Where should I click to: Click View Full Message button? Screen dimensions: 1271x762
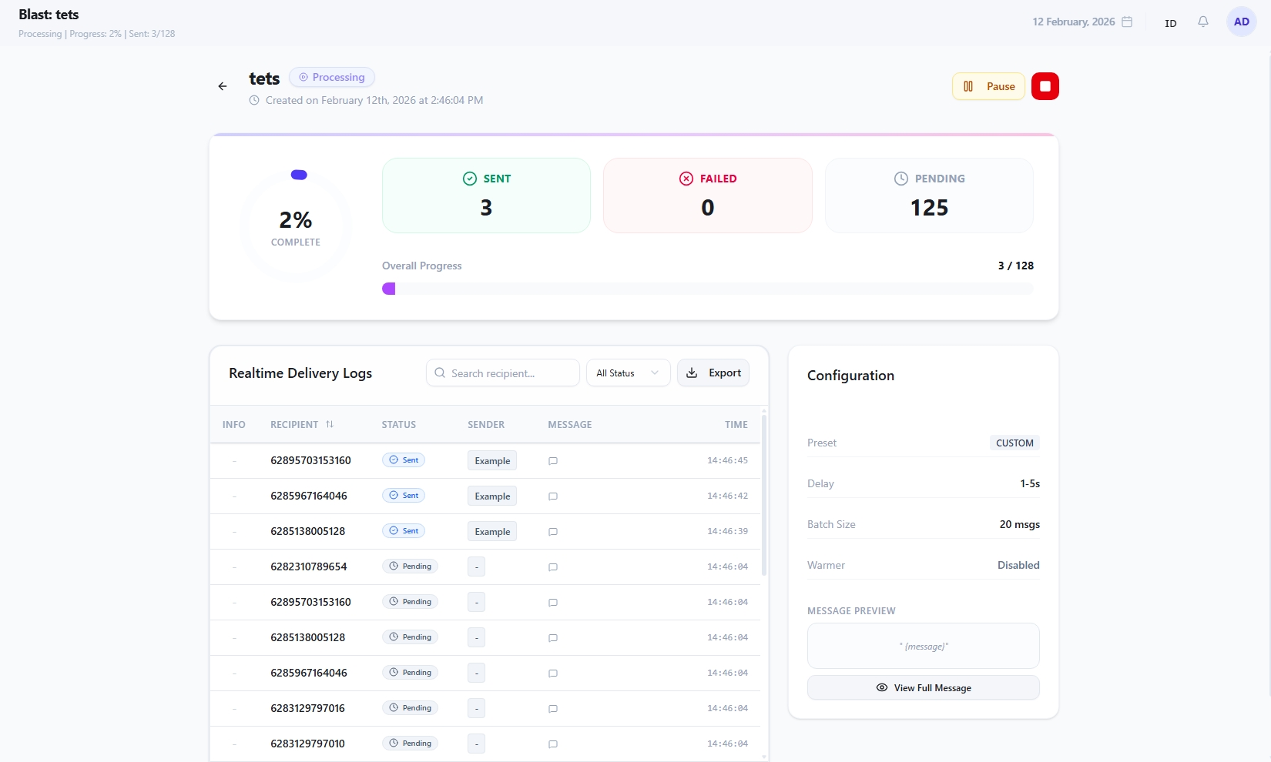[923, 688]
